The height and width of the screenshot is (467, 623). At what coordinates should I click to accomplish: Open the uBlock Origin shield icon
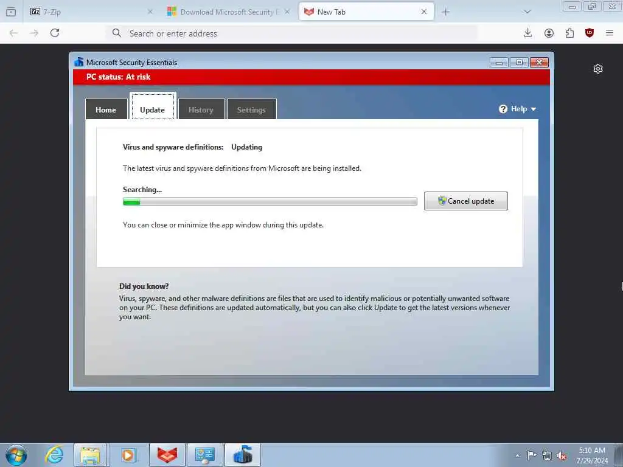[590, 33]
